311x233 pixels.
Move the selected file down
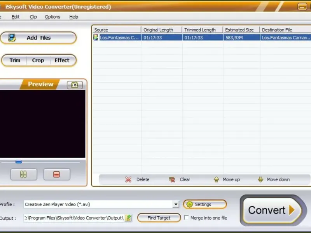pos(274,179)
